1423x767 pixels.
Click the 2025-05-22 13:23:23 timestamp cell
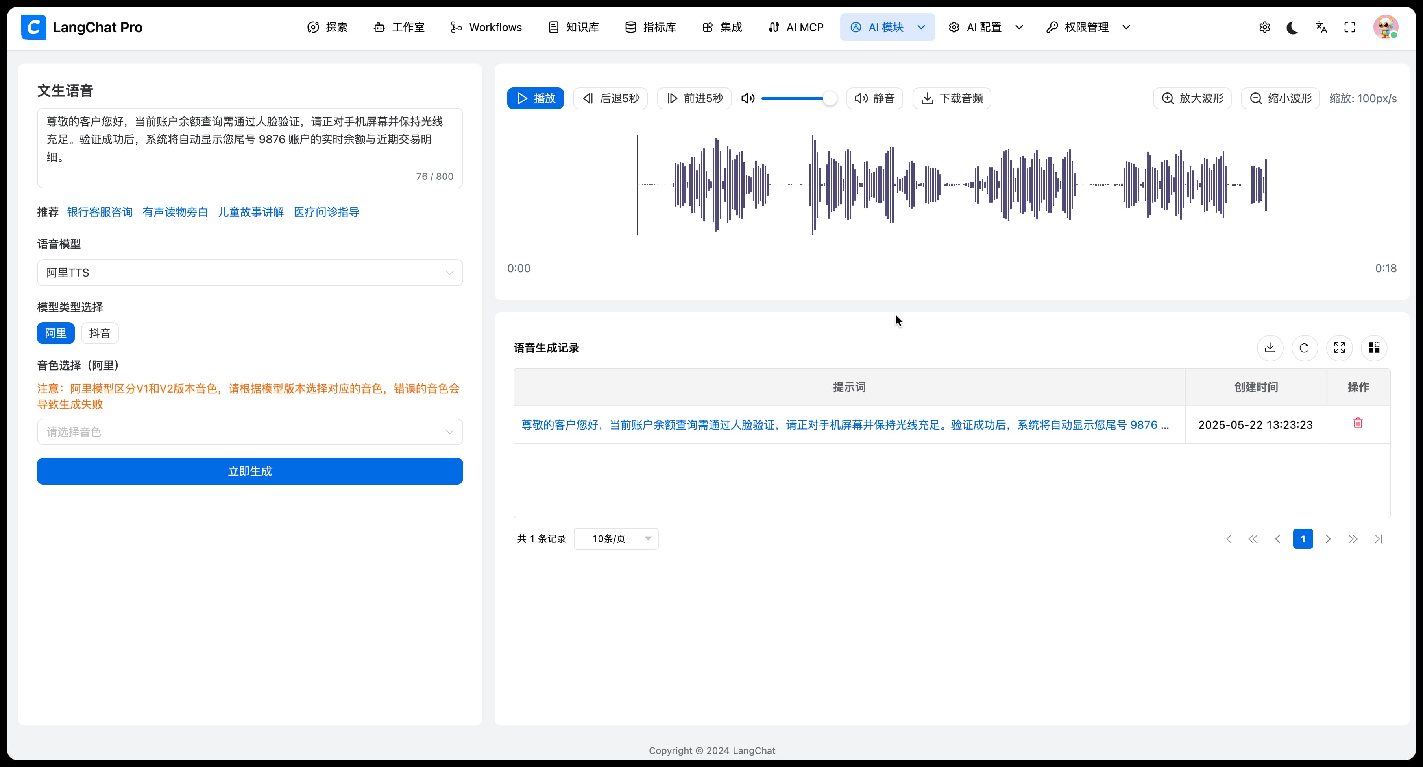pyautogui.click(x=1256, y=425)
